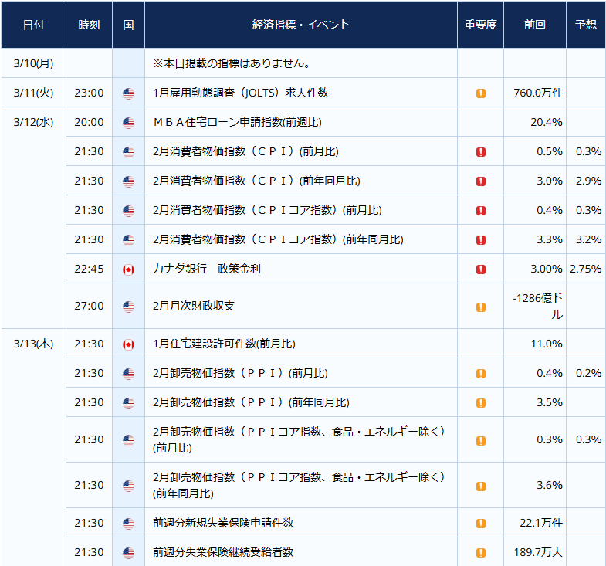Click the 23:00 time cell
Image resolution: width=606 pixels, height=566 pixels.
click(89, 93)
